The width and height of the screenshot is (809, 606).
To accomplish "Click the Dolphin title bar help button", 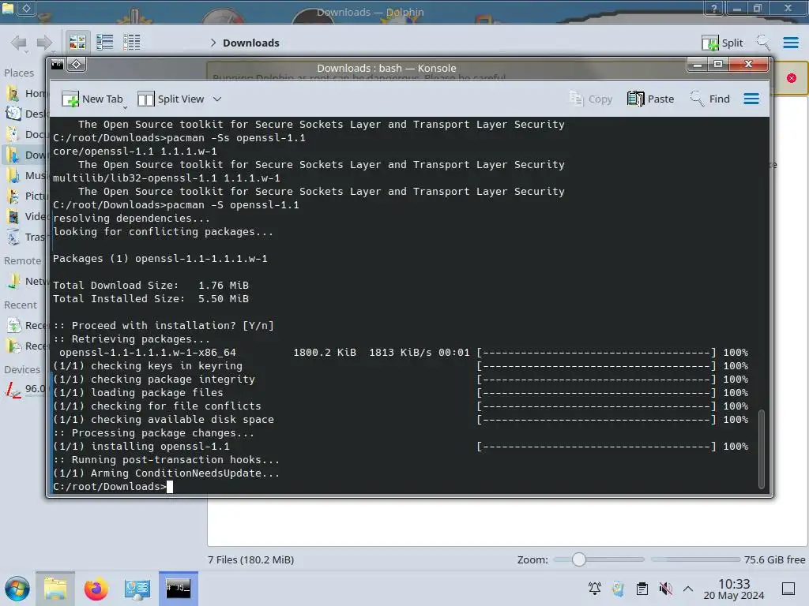I will (x=713, y=8).
